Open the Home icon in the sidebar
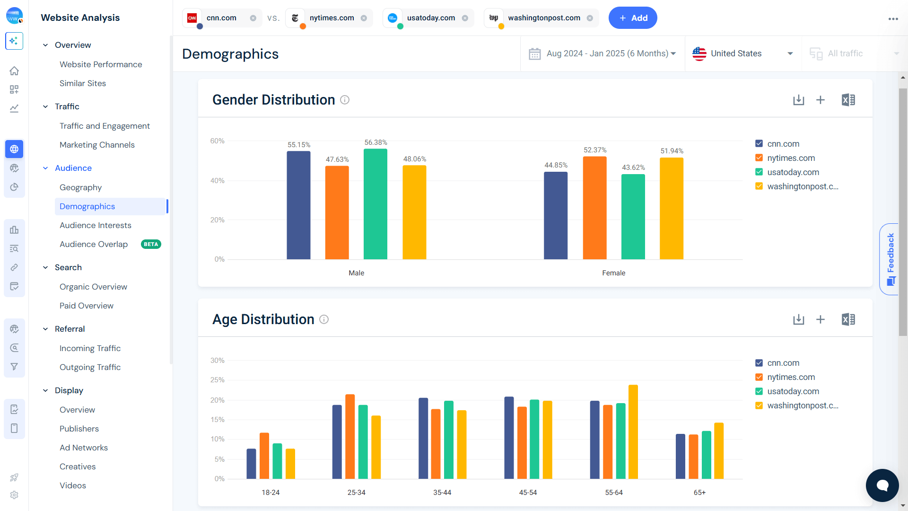Image resolution: width=908 pixels, height=511 pixels. pyautogui.click(x=14, y=70)
